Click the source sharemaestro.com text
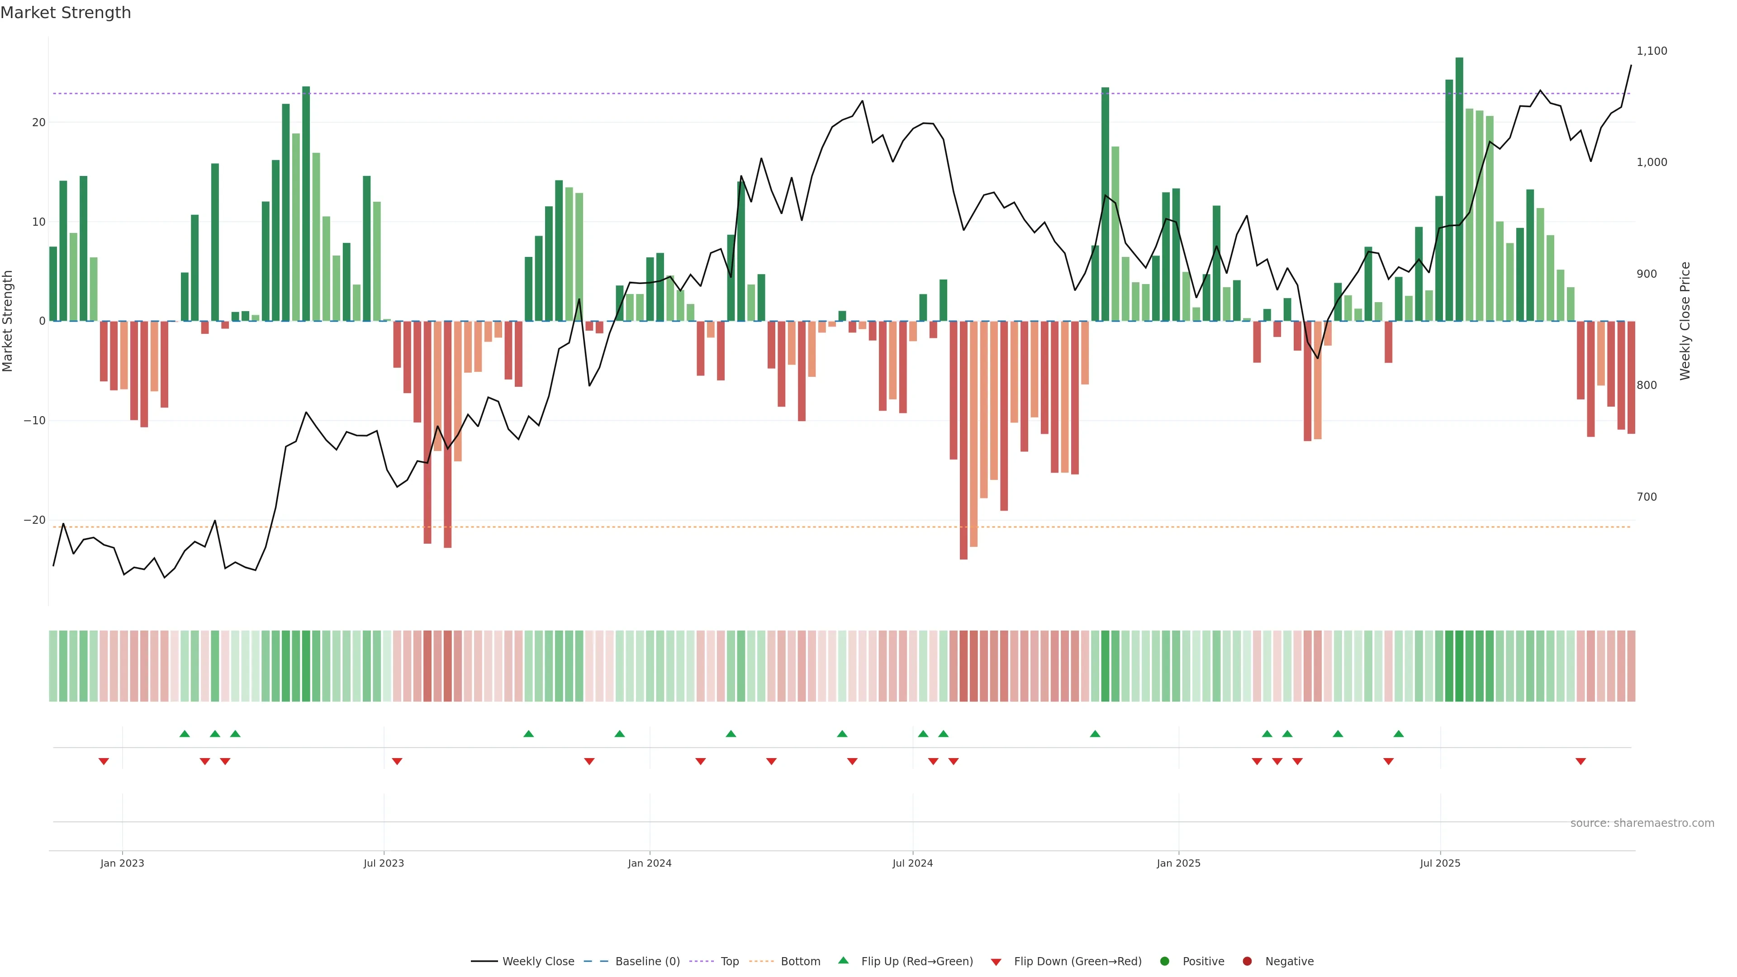The height and width of the screenshot is (977, 1737). (x=1642, y=823)
